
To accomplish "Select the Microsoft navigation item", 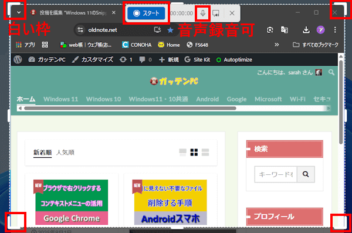I will [268, 99].
